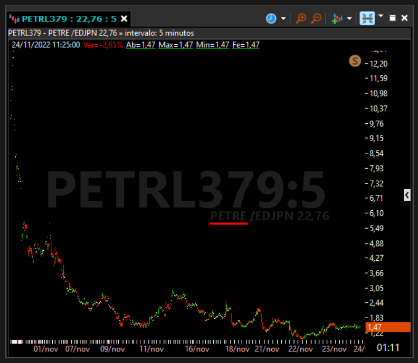This screenshot has height=363, width=418.
Task: Open the interval clock dropdown arrow
Action: pos(283,18)
